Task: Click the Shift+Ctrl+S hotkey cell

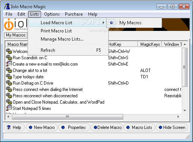Action: click(118, 58)
